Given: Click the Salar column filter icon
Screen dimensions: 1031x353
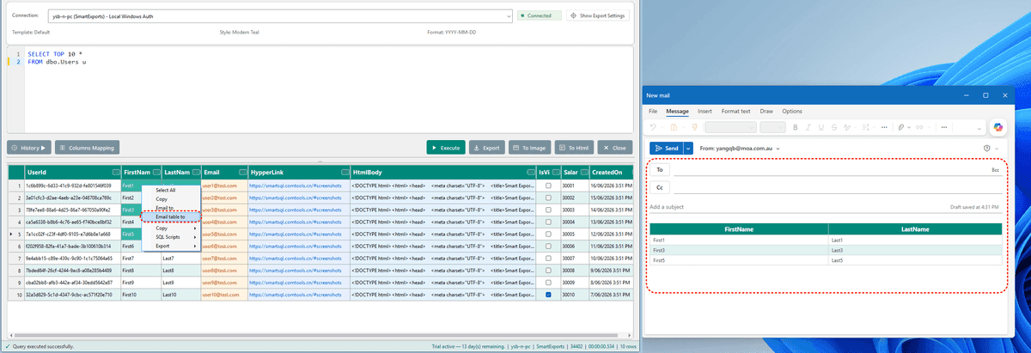Looking at the screenshot, I should click(583, 172).
